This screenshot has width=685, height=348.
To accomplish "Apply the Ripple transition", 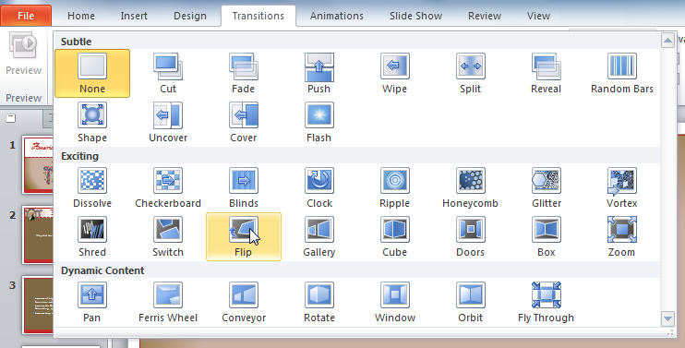I will pyautogui.click(x=394, y=187).
